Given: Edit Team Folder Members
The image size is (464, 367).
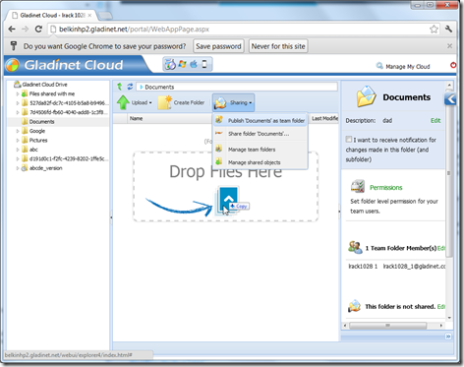Looking at the screenshot, I should (441, 248).
